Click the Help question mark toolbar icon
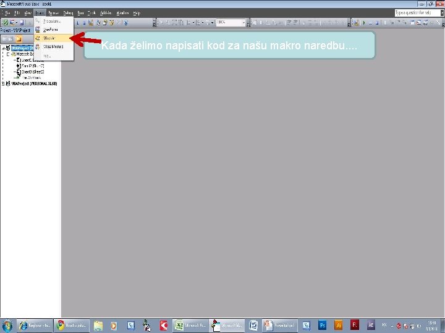 tap(126, 22)
